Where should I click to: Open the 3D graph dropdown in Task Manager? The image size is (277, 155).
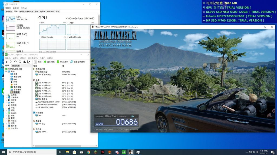click(40, 23)
